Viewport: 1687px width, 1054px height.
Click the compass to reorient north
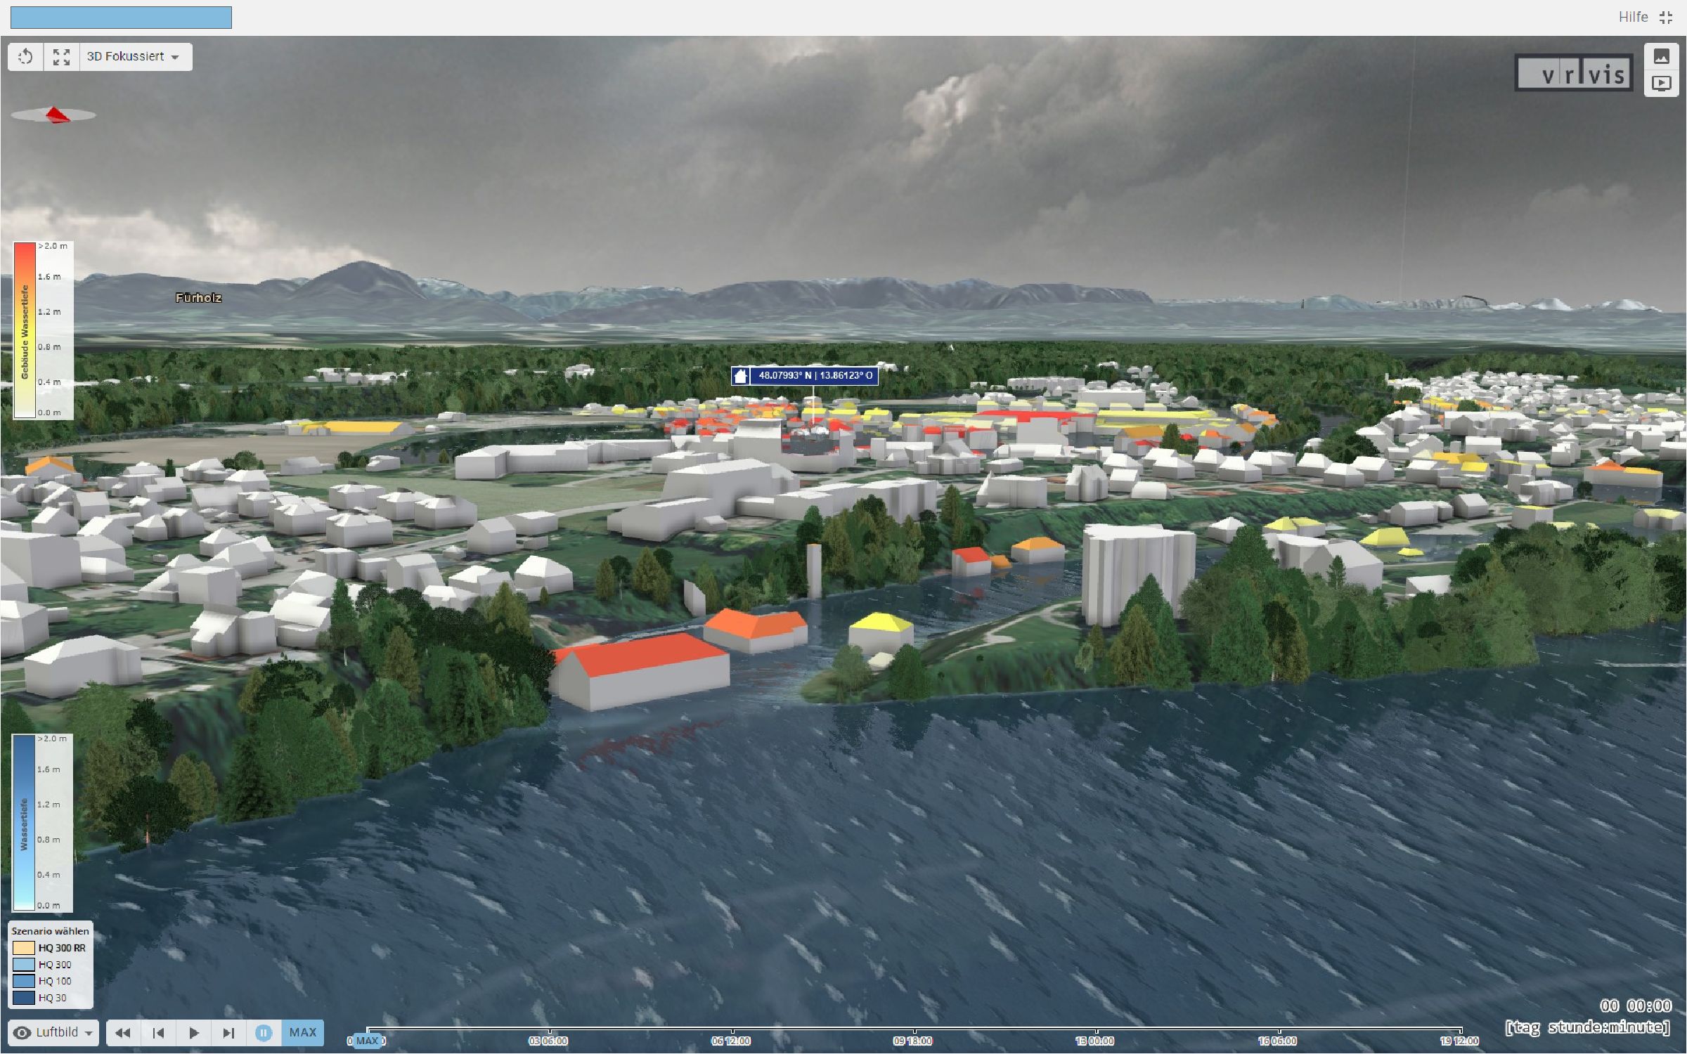56,115
